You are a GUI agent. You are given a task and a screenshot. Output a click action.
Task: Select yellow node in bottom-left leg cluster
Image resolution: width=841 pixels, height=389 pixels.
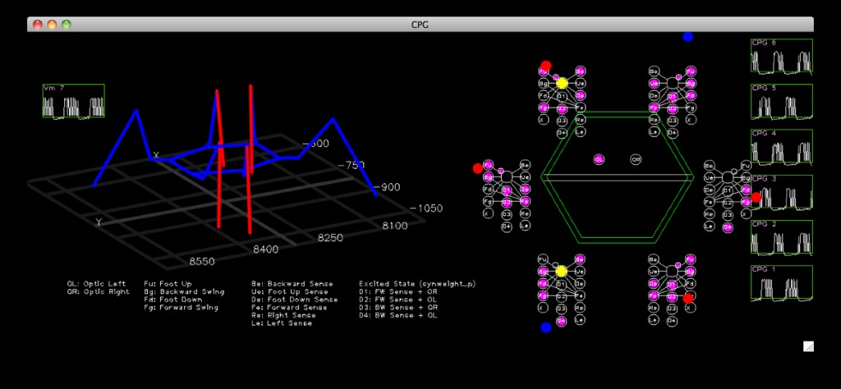(x=562, y=271)
